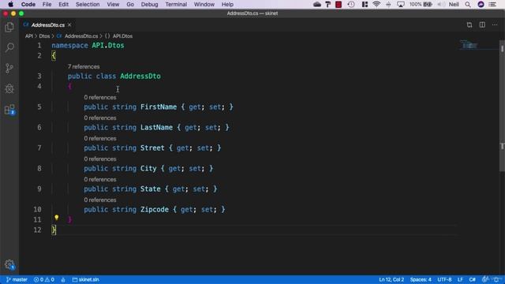This screenshot has height=284, width=505.
Task: Open Time Machine icon in menu bar
Action: 351,4
